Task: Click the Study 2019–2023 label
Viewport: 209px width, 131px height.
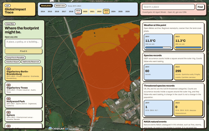Action: [74, 6]
